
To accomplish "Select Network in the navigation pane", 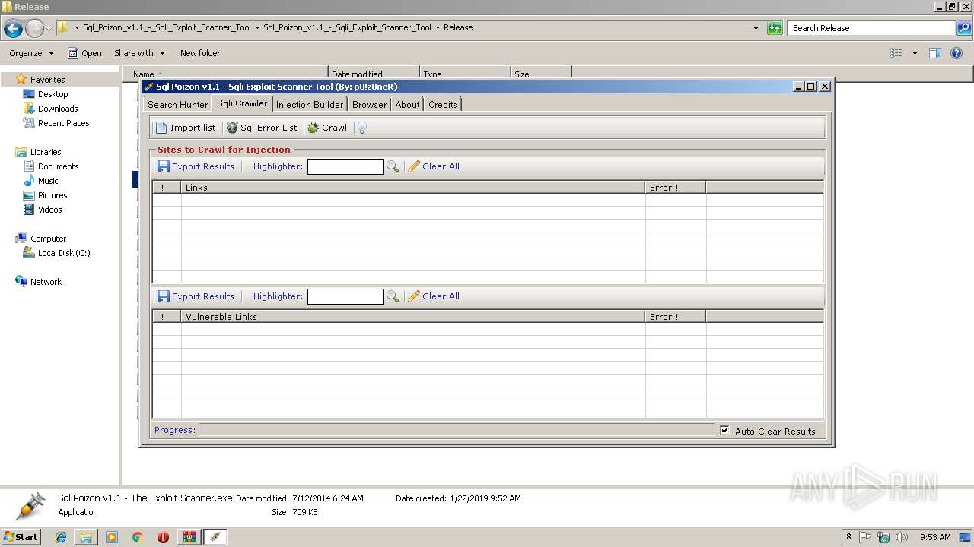I will pyautogui.click(x=46, y=282).
